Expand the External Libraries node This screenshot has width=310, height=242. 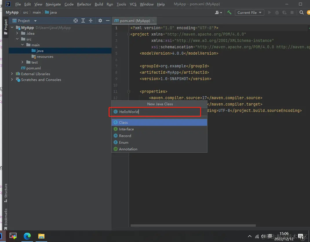coord(12,74)
